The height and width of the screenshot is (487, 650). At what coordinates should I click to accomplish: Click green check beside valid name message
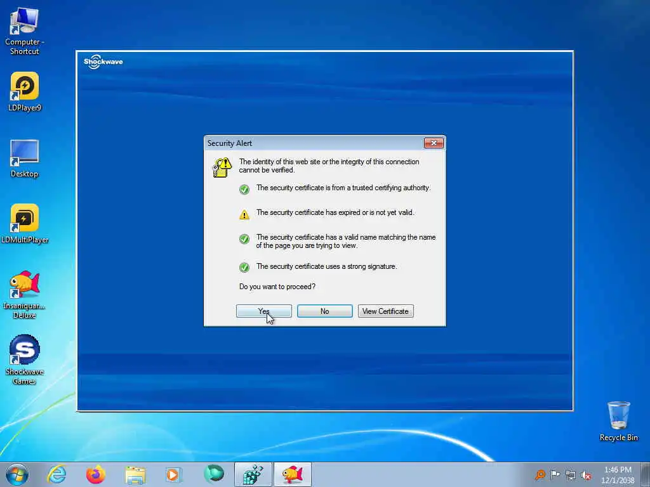(x=244, y=239)
